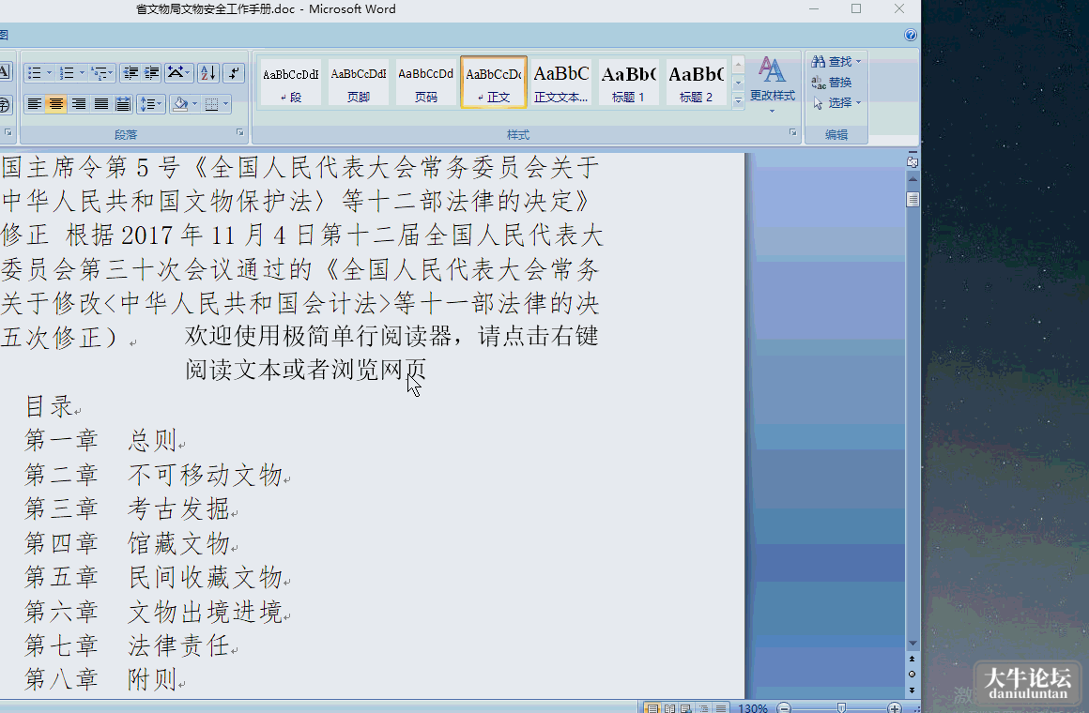1089x713 pixels.
Task: Open the numbered list dropdown arrow
Action: point(82,73)
